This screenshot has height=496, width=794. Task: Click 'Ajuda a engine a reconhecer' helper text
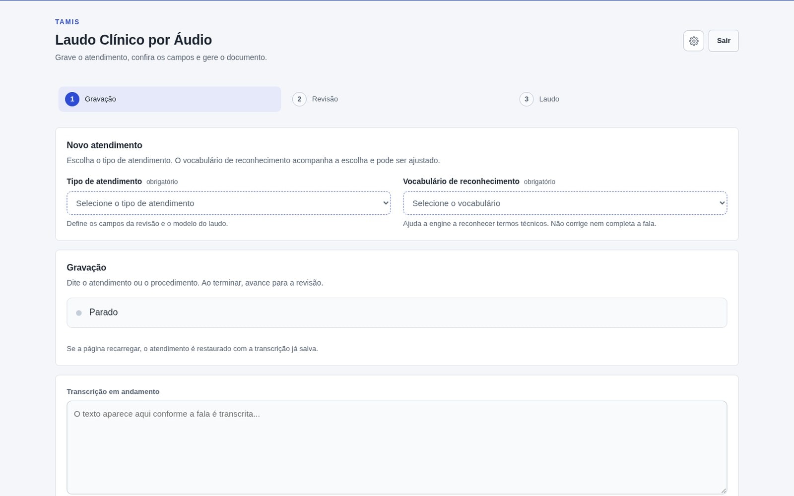(529, 224)
